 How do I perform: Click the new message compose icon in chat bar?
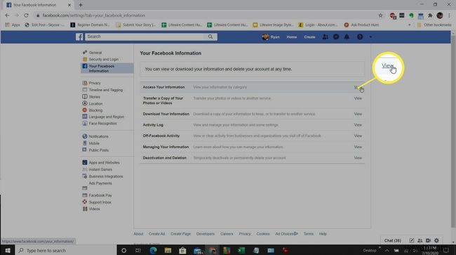pyautogui.click(x=412, y=240)
